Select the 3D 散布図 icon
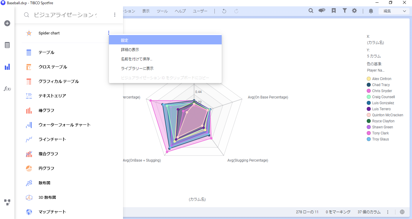This screenshot has height=219, width=412. pyautogui.click(x=29, y=198)
